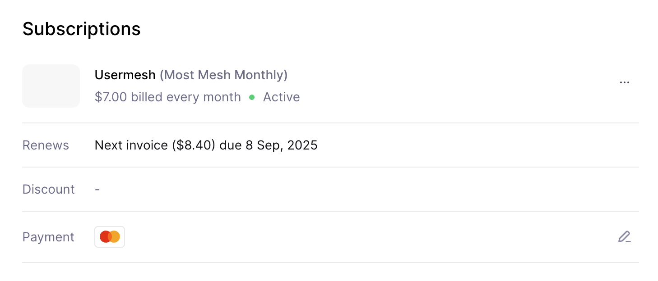Click the Subscriptions heading

point(82,29)
